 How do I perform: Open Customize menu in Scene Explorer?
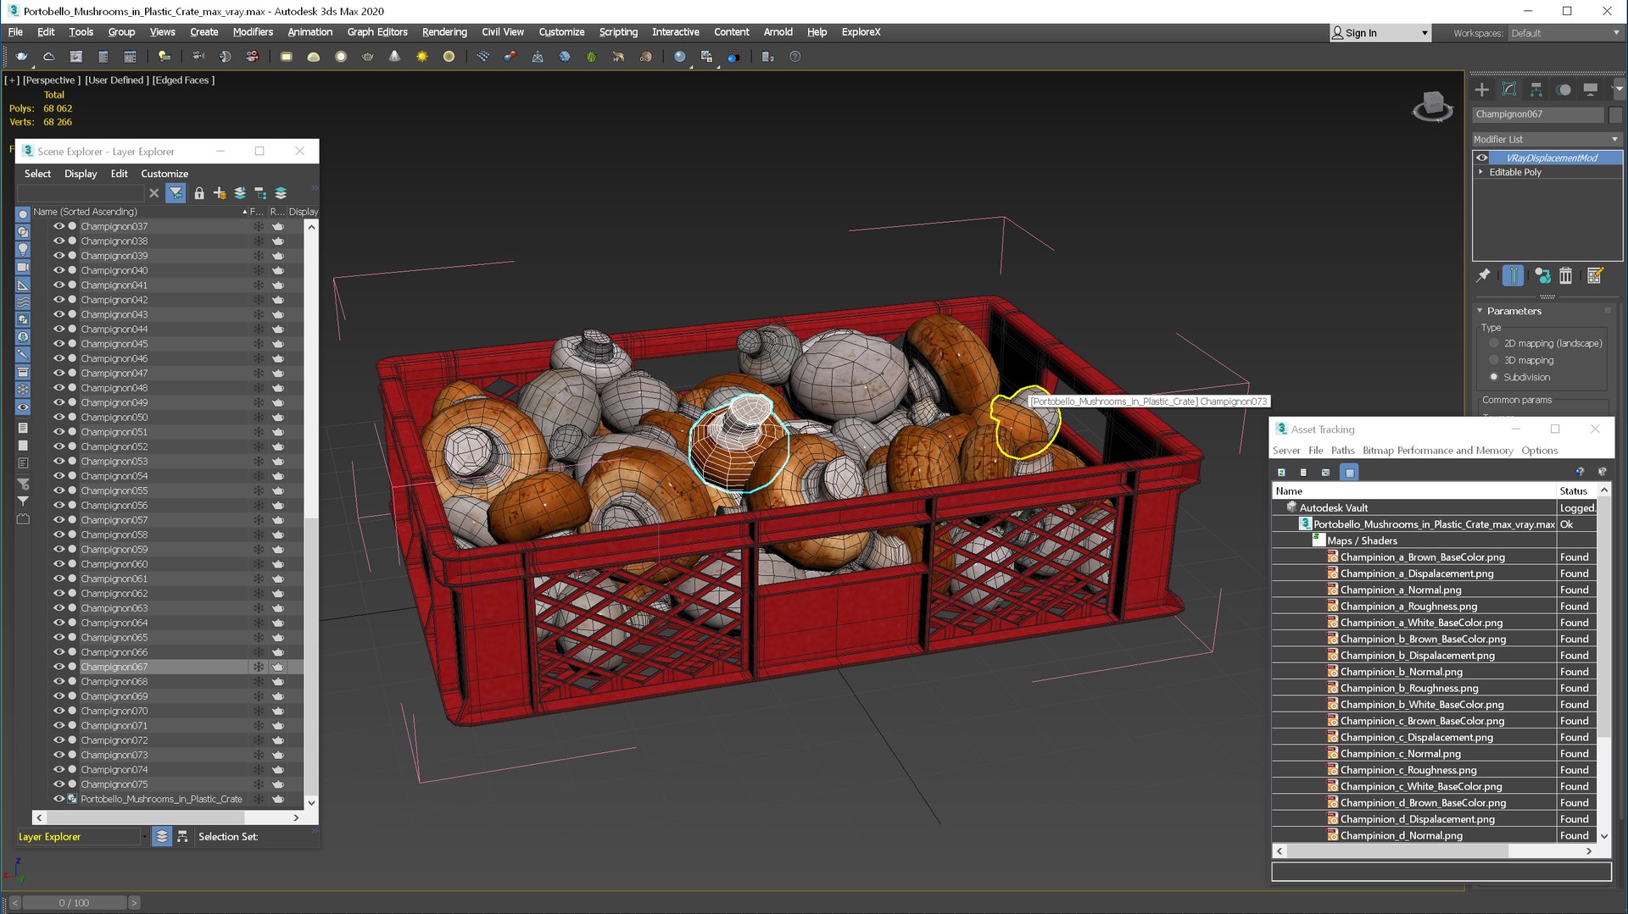coord(164,174)
